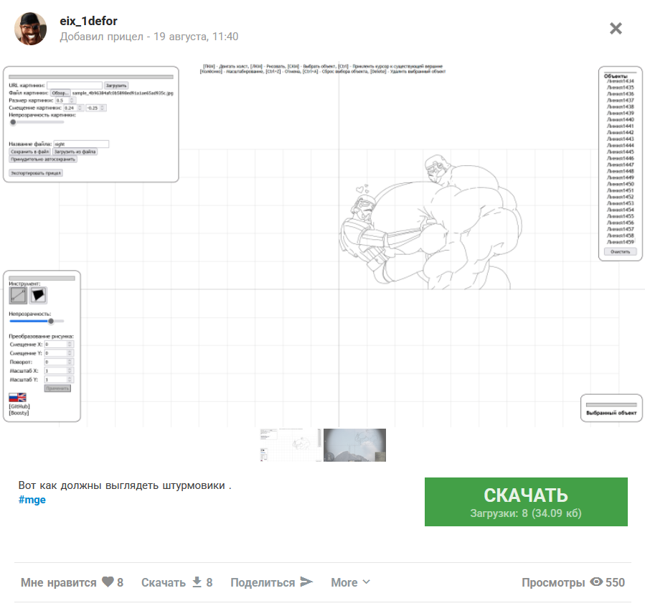Screen dimensions: 645x606
Task: Click the Масштаб Y field
Action: coord(58,380)
